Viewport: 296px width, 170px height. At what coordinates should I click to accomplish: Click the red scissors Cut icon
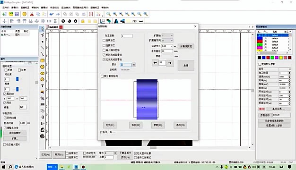(x=32, y=14)
